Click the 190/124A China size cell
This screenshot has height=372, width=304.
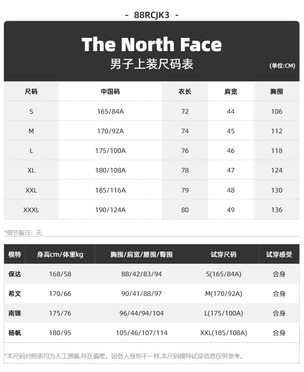click(x=110, y=210)
